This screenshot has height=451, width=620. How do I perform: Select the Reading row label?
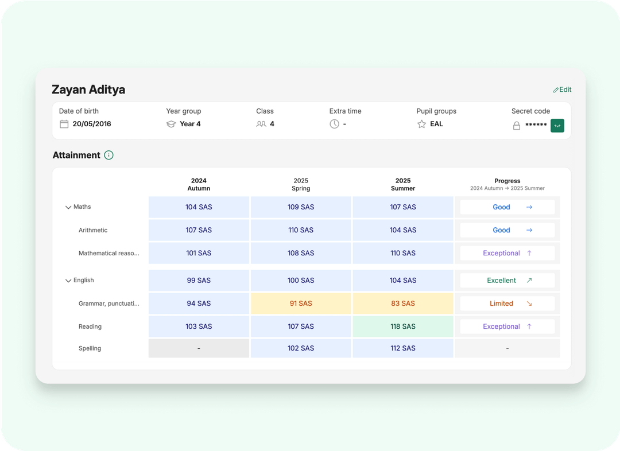click(x=90, y=326)
